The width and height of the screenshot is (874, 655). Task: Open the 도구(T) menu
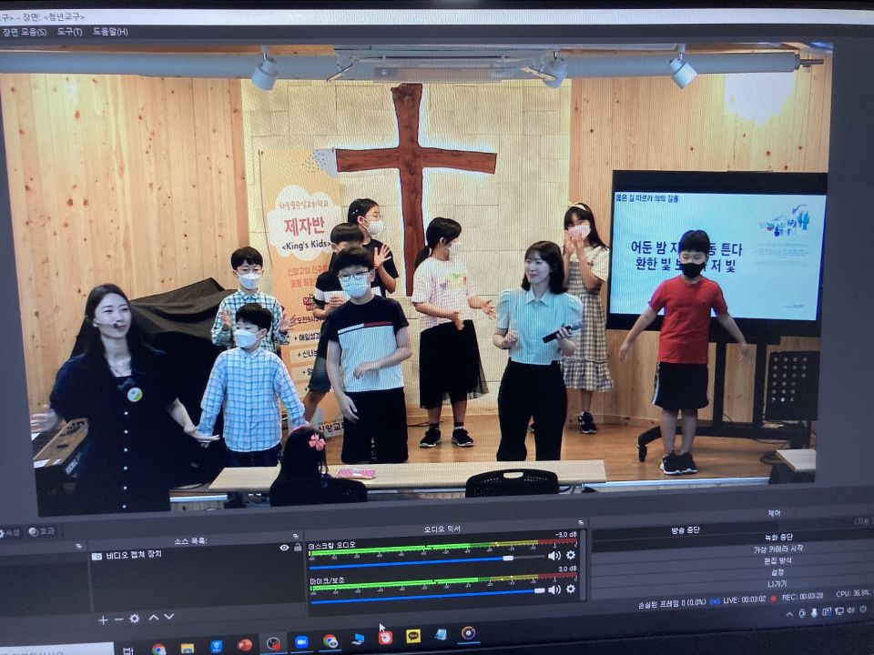pos(69,32)
